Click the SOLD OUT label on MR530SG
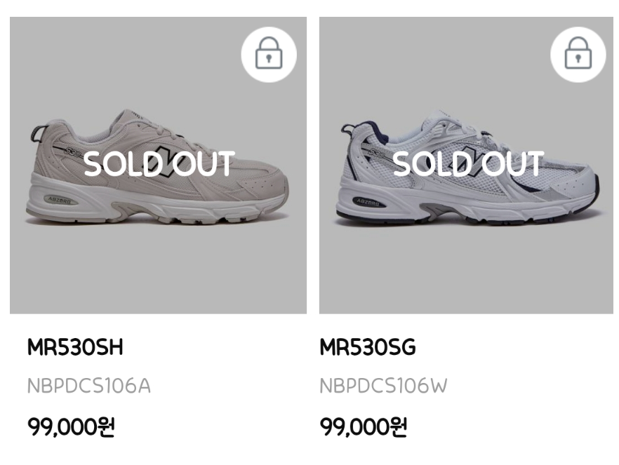The height and width of the screenshot is (465, 619). (468, 164)
